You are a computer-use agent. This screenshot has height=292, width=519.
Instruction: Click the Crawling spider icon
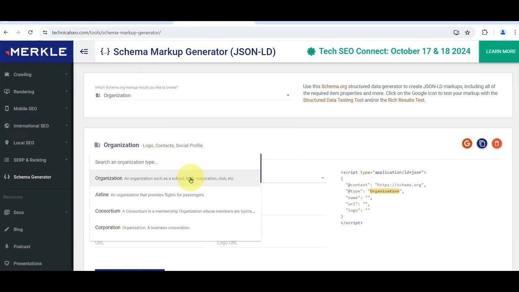pos(6,75)
